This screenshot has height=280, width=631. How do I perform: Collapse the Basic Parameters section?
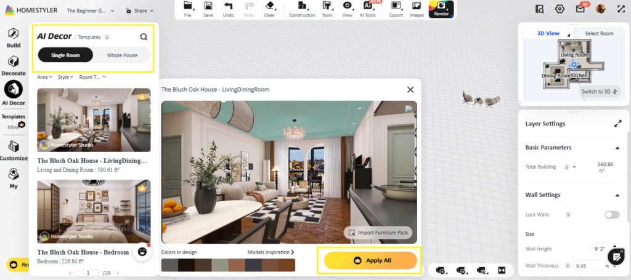(617, 148)
